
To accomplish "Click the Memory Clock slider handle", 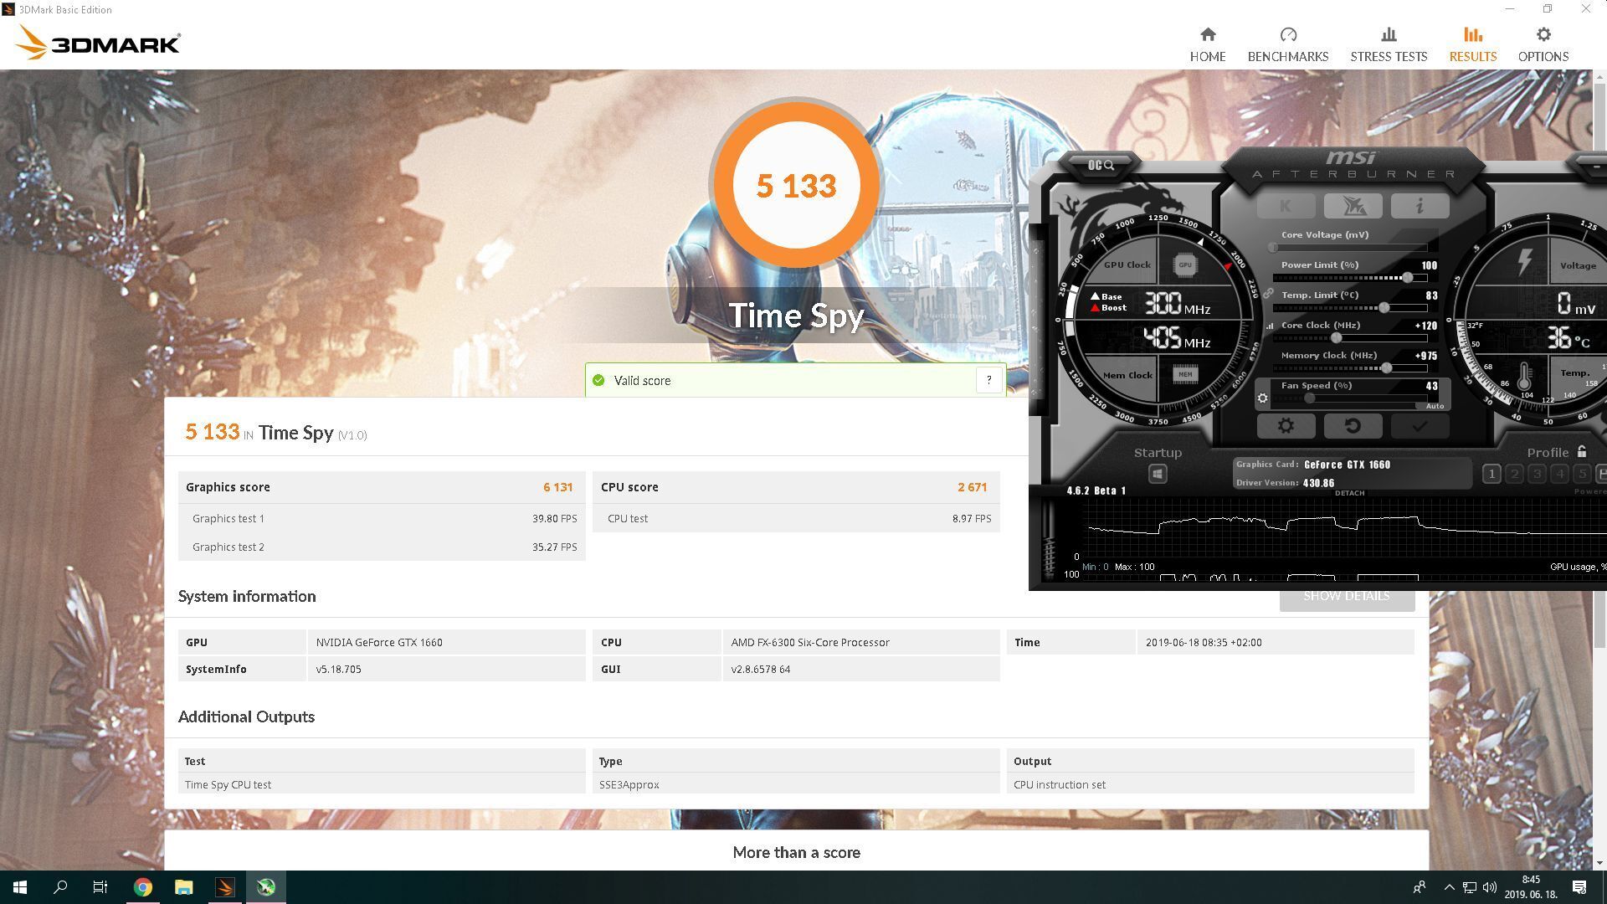I will pos(1386,368).
